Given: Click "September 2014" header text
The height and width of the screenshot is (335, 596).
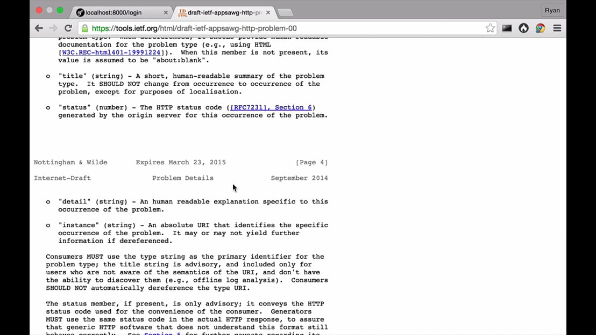Looking at the screenshot, I should 300,178.
